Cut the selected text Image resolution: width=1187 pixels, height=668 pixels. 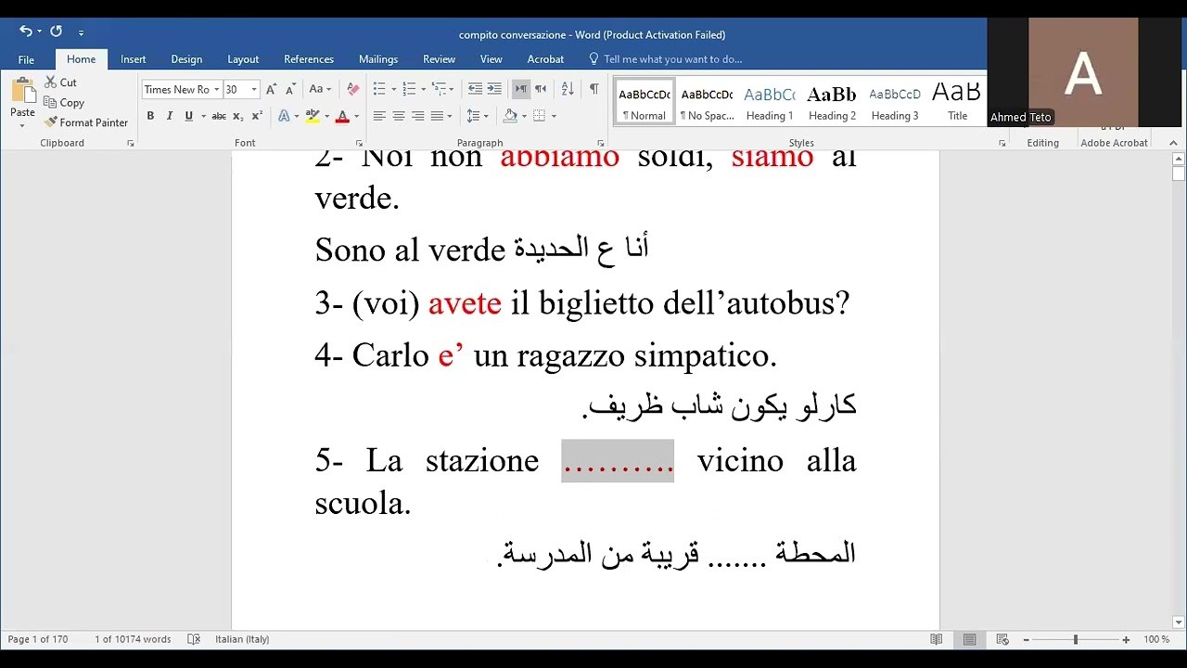click(60, 83)
